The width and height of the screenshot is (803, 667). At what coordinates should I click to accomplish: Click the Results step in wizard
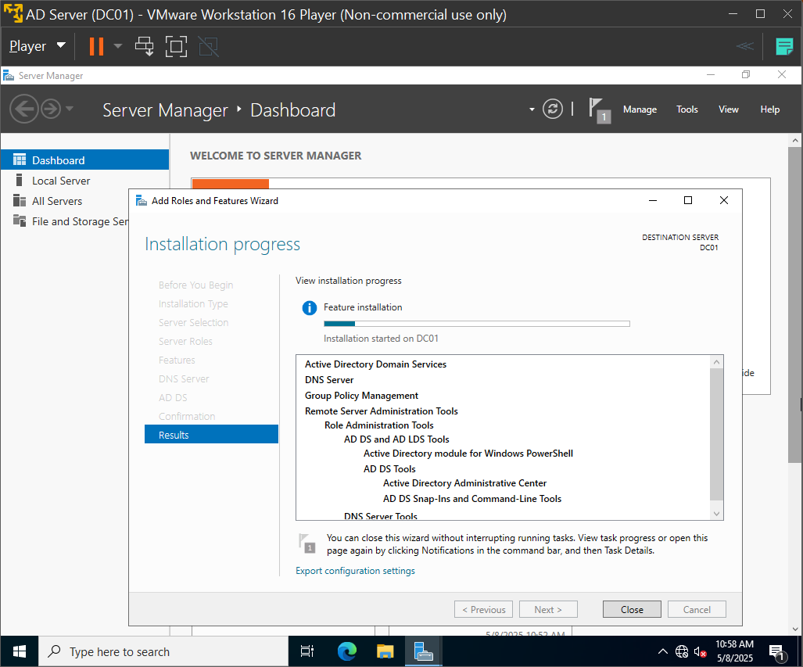point(211,435)
